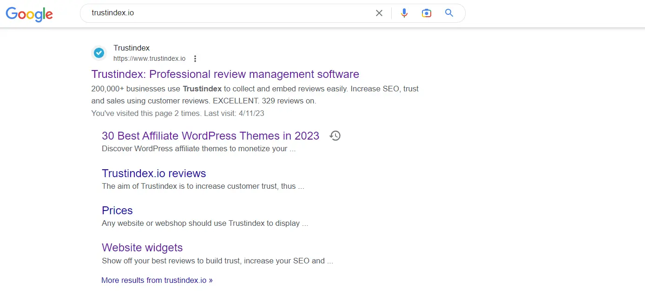Image resolution: width=645 pixels, height=294 pixels.
Task: Click 'Discover WordPress affiliate themes' snippet
Action: [x=199, y=149]
